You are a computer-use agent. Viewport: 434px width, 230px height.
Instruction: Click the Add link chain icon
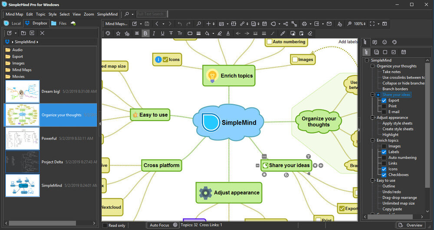click(242, 24)
